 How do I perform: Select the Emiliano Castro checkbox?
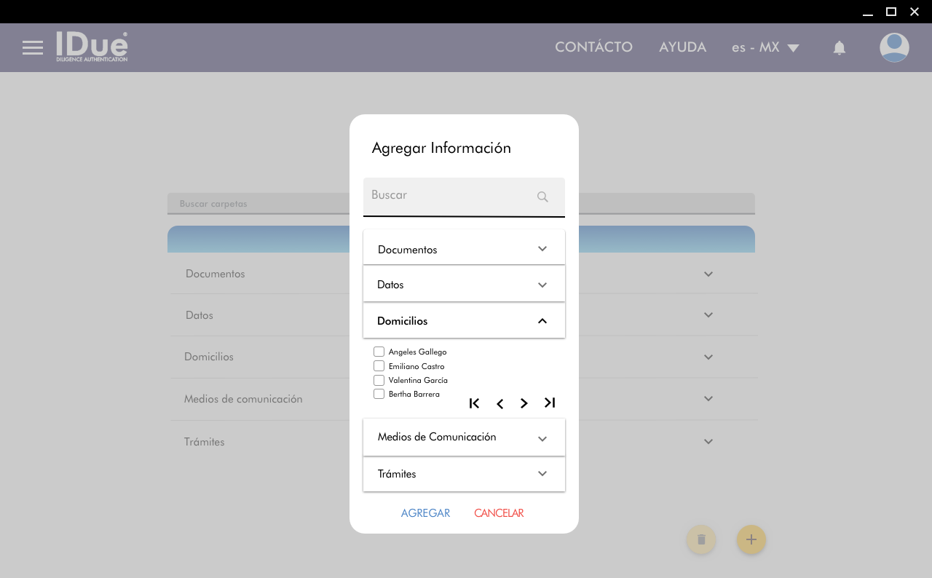[379, 366]
